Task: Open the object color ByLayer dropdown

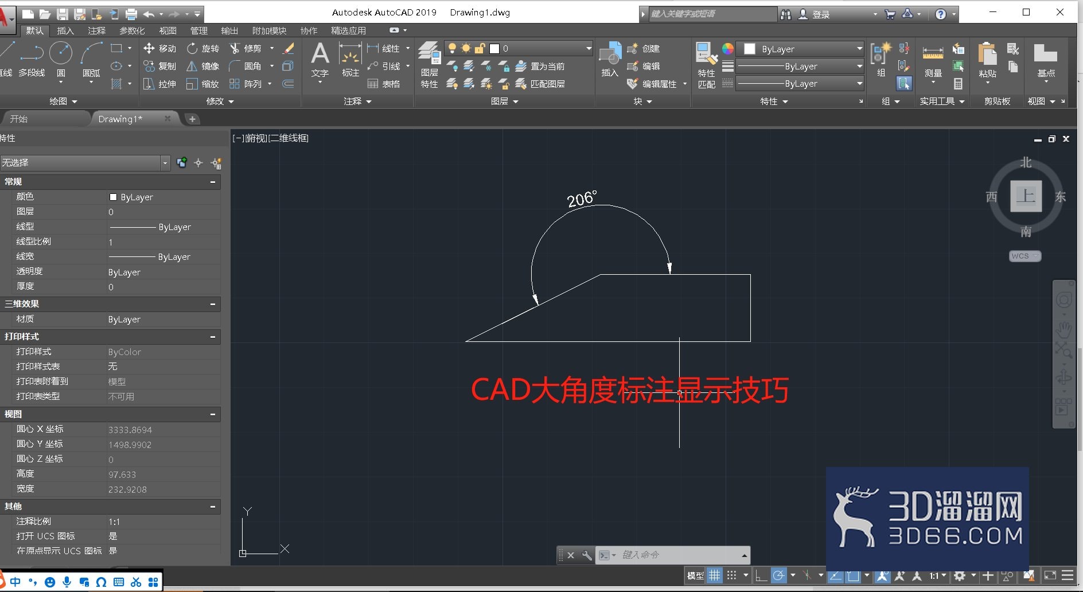Action: [x=800, y=49]
